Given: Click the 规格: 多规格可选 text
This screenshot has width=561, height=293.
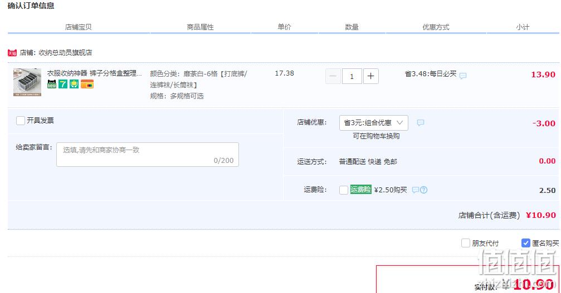Looking at the screenshot, I should point(177,96).
